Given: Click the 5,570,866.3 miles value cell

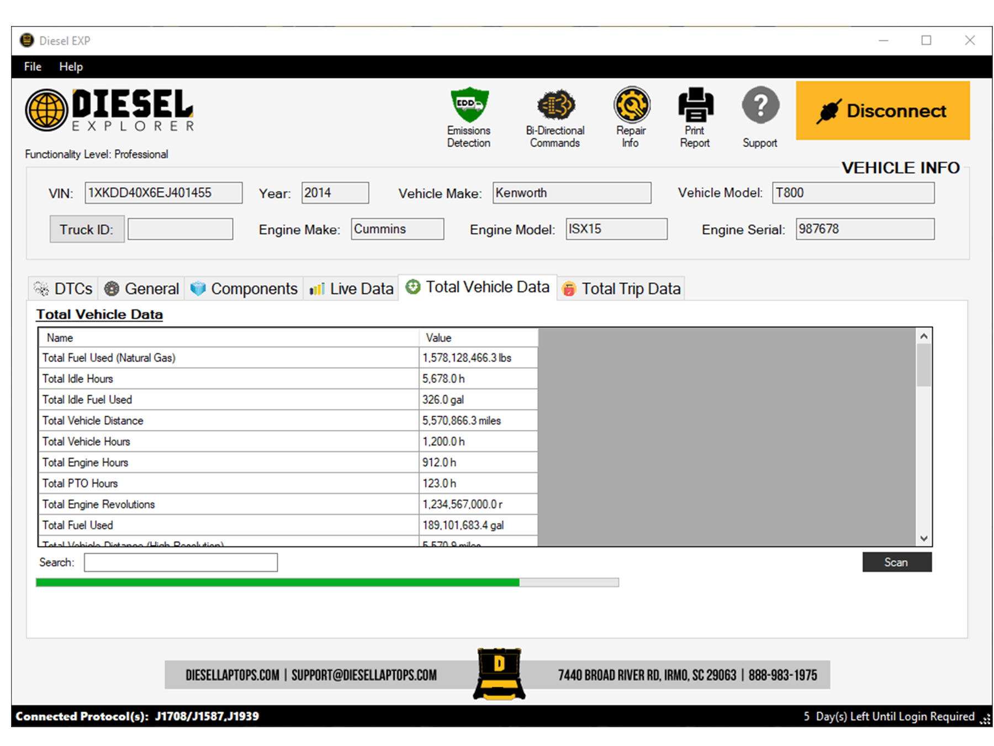Looking at the screenshot, I should pyautogui.click(x=479, y=421).
